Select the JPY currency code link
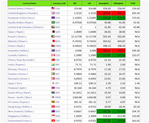 tap(57, 83)
